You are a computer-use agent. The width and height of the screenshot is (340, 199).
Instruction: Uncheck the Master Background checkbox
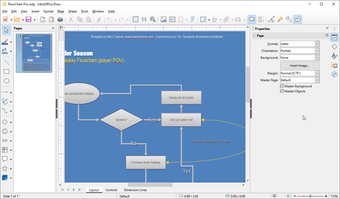click(281, 86)
